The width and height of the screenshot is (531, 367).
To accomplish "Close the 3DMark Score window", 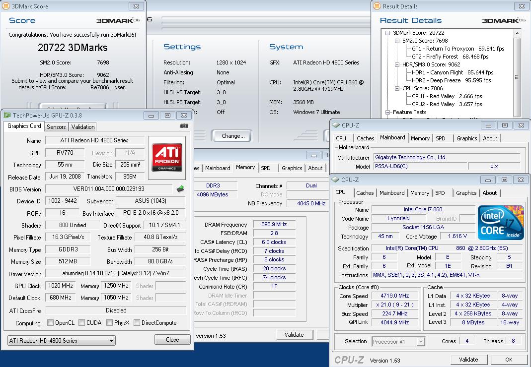I will click(136, 6).
